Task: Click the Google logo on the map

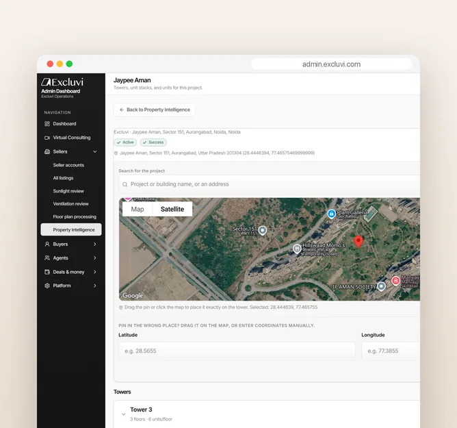Action: pyautogui.click(x=133, y=296)
